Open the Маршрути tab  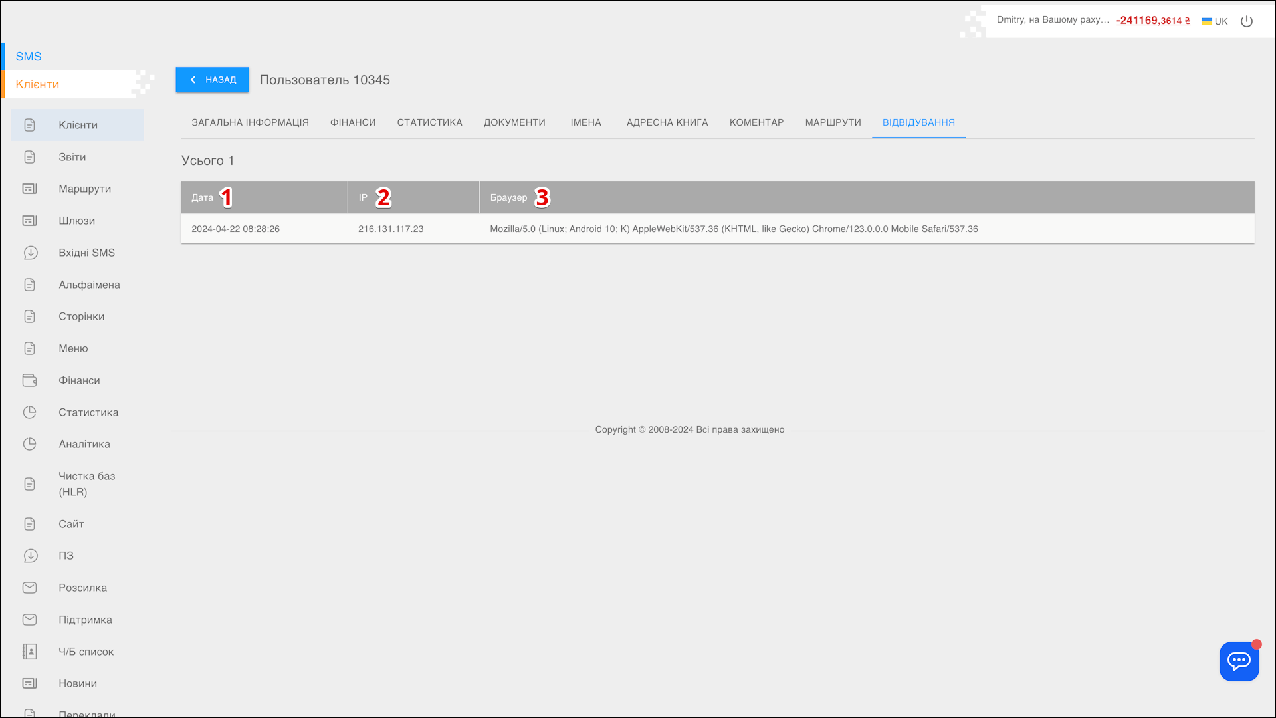coord(833,122)
